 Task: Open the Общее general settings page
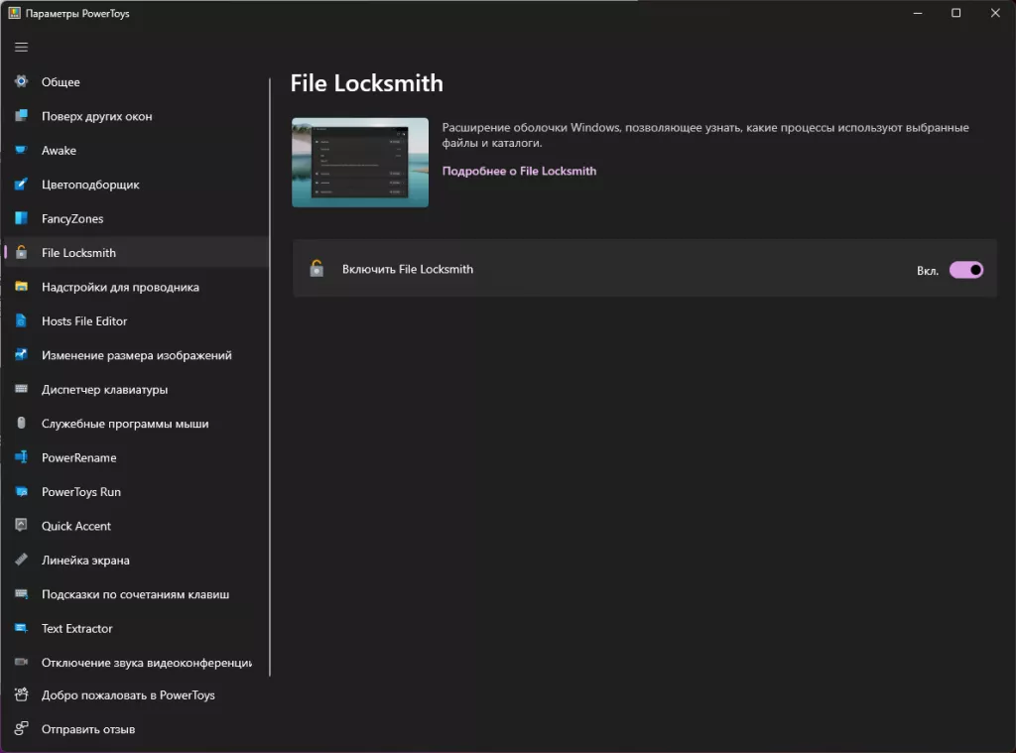click(x=61, y=82)
